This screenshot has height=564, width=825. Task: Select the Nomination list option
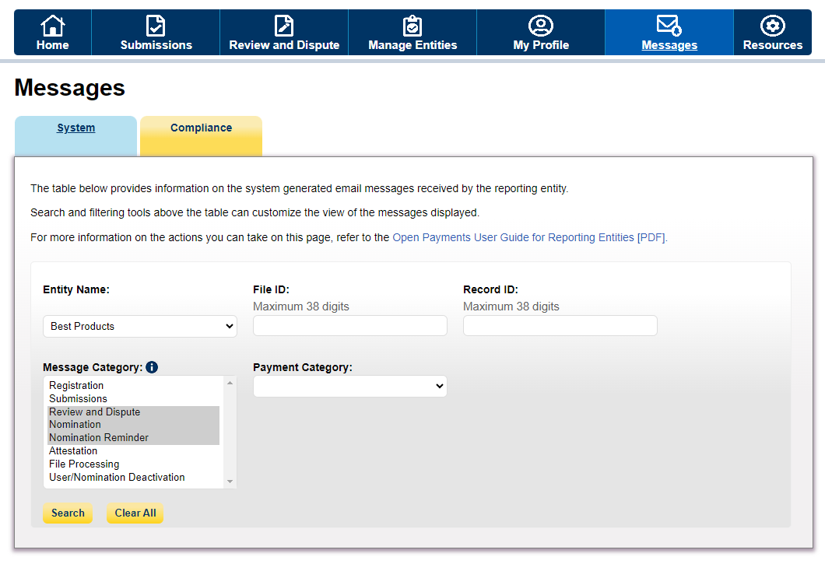133,425
